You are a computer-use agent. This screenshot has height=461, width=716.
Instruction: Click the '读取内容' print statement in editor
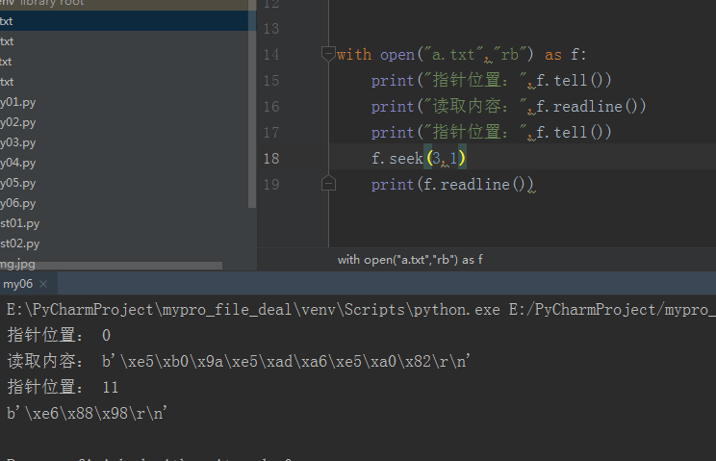pos(508,107)
